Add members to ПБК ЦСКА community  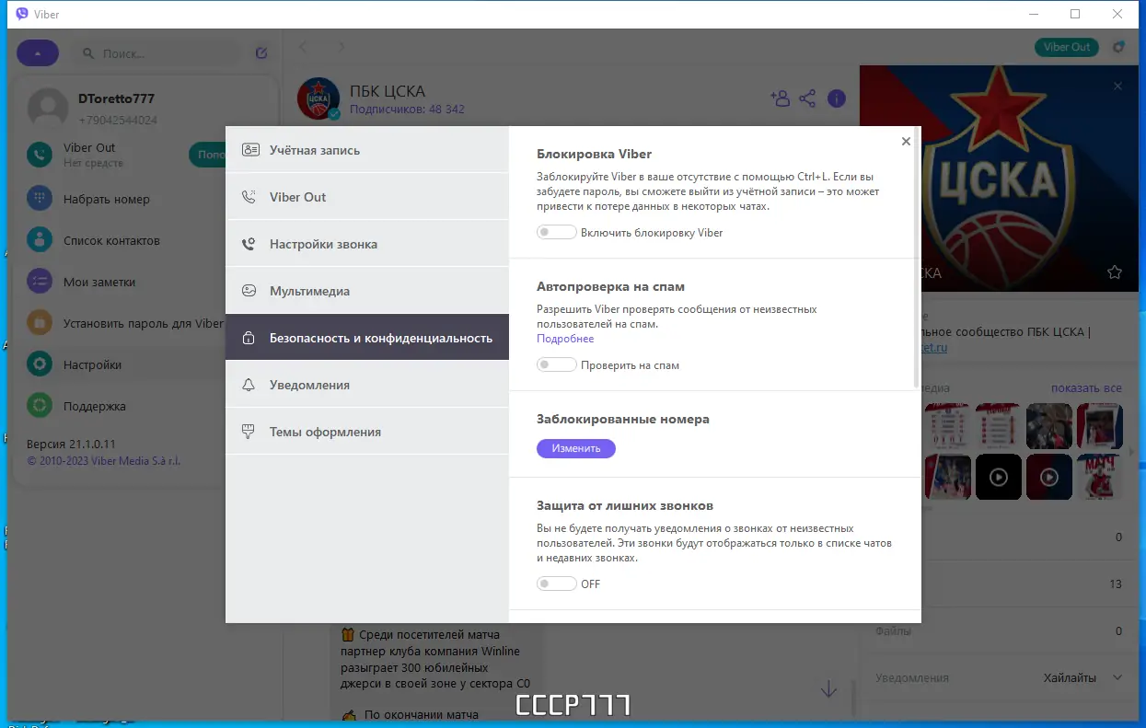(x=781, y=98)
